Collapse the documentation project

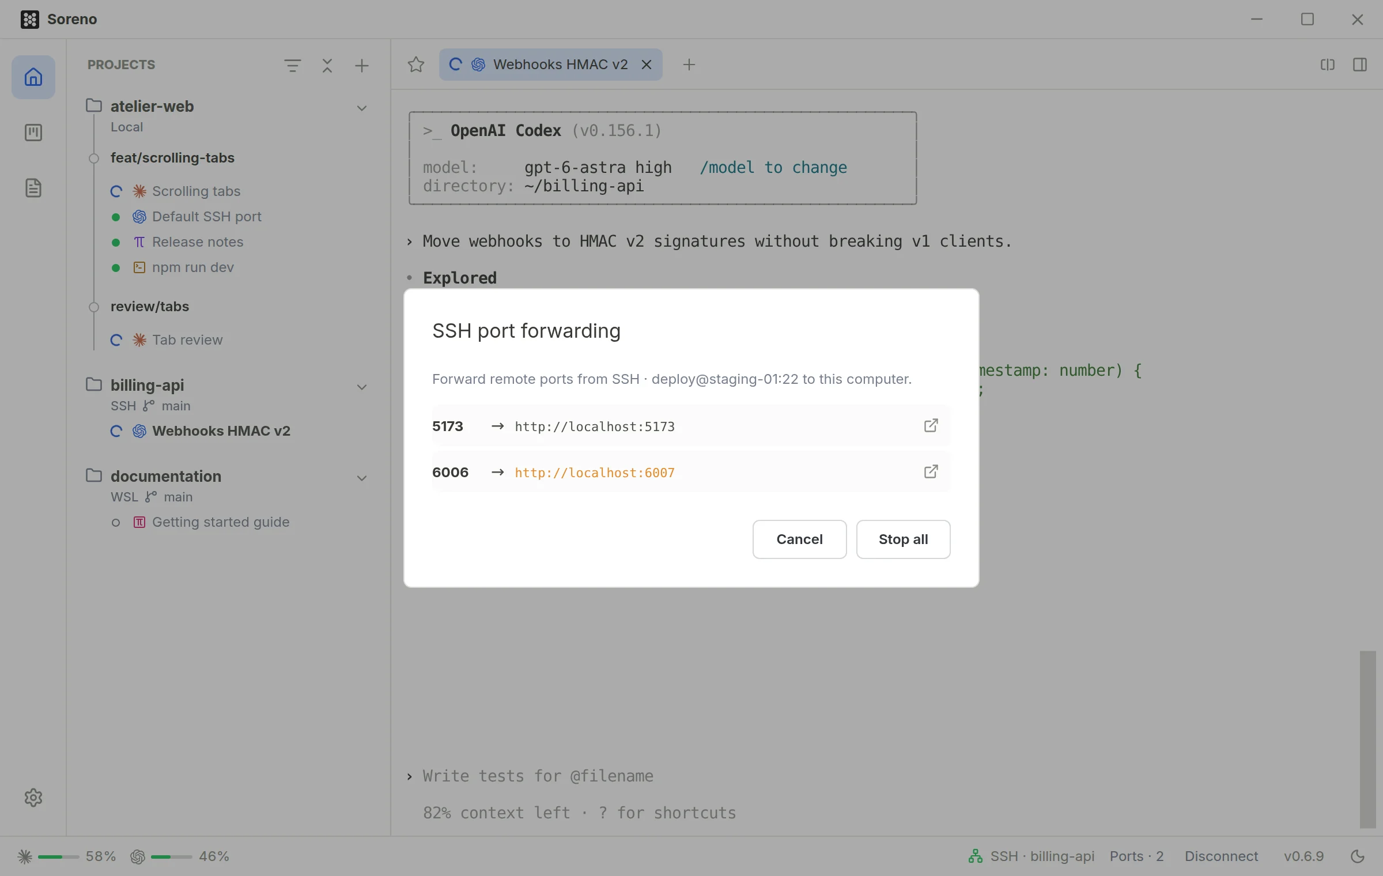coord(362,478)
